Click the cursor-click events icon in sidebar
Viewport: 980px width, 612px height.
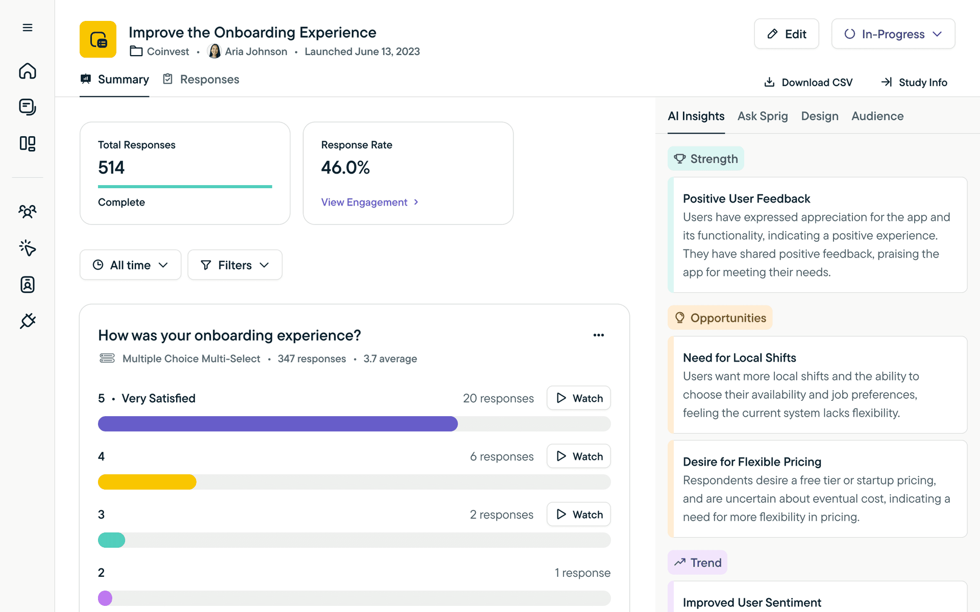28,248
